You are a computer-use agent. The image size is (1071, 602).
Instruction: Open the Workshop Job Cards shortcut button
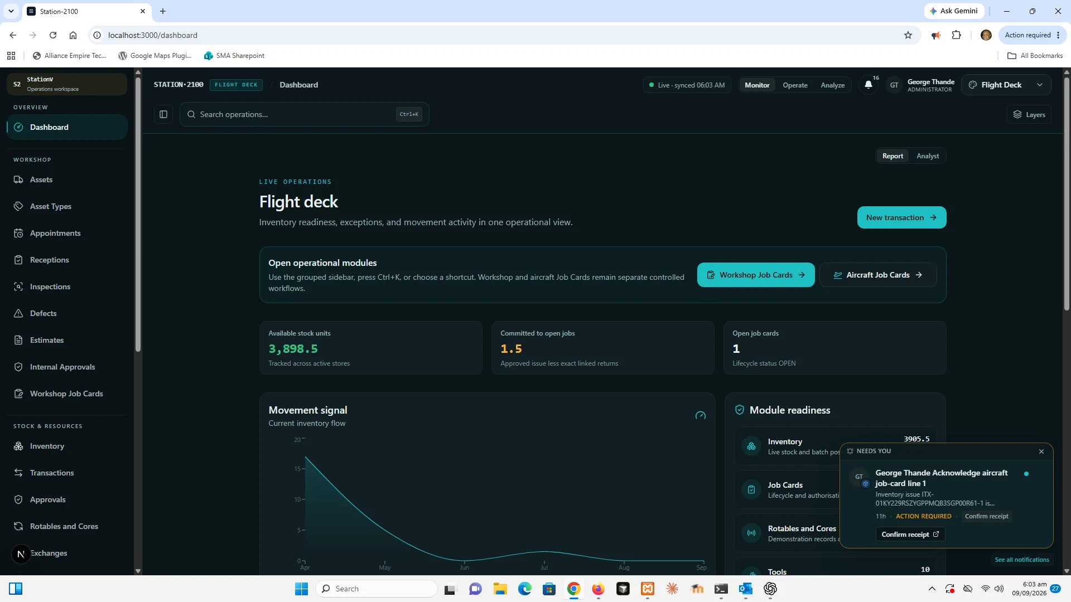[756, 275]
